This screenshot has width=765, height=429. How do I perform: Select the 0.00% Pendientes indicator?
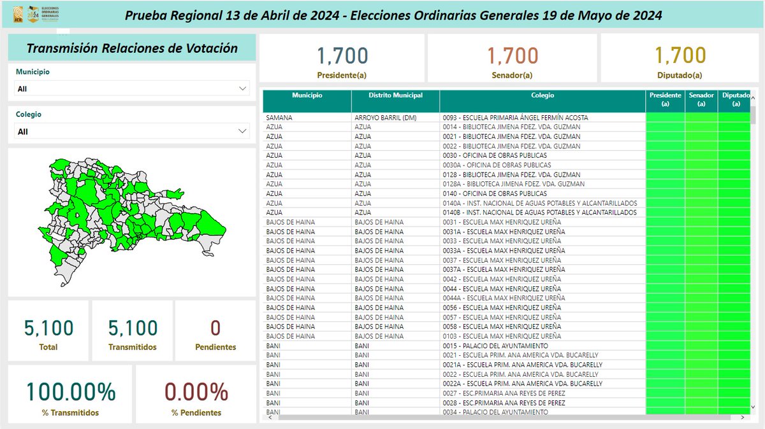196,394
